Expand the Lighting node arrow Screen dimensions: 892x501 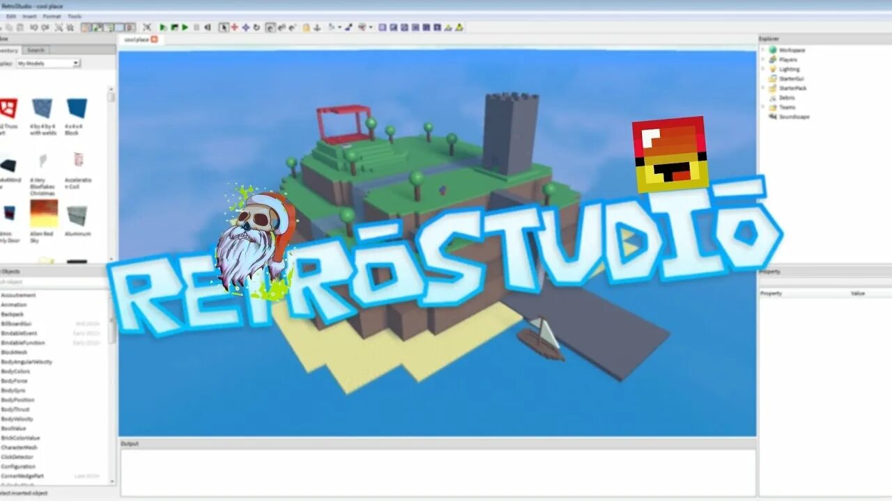[x=763, y=69]
